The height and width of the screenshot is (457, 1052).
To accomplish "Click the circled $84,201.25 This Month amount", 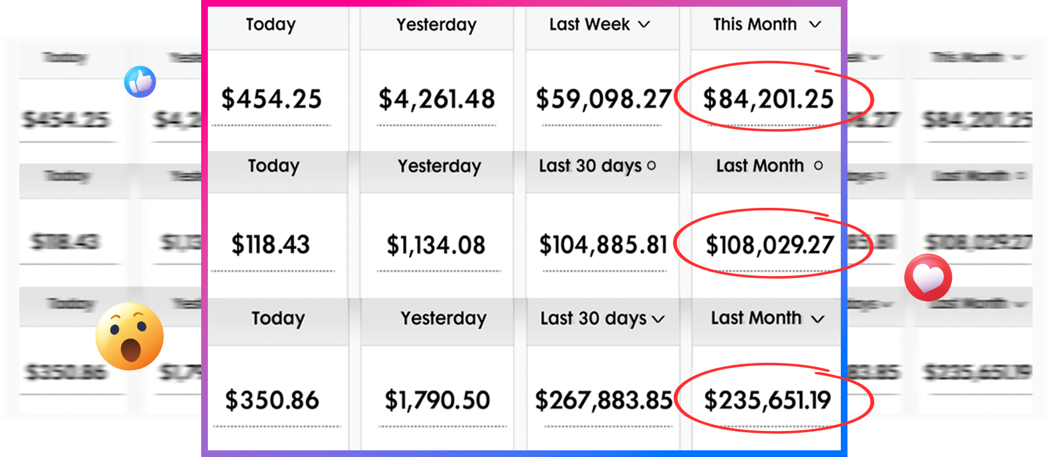I will (x=768, y=100).
